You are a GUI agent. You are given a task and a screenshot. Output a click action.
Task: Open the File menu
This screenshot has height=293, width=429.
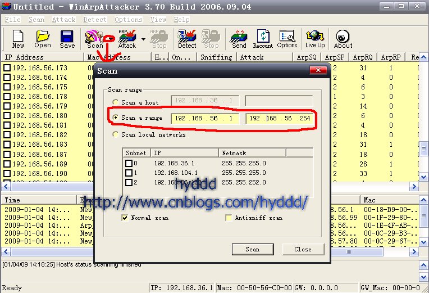click(12, 20)
